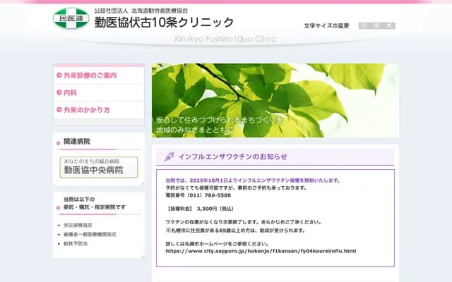Set font size to large (大)
Screen dimensions: 452x282
click(389, 25)
